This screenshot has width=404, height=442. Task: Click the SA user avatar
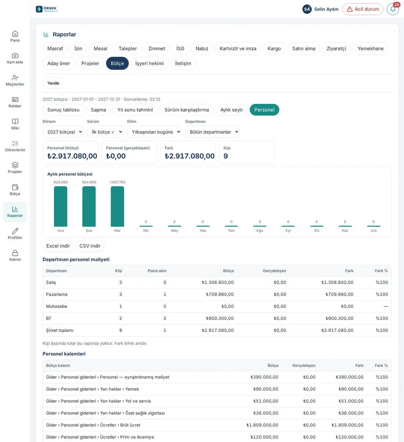pyautogui.click(x=307, y=9)
